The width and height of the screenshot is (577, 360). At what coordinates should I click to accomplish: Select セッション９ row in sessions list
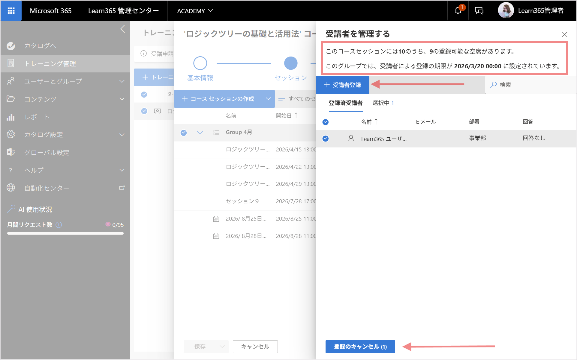(245, 201)
